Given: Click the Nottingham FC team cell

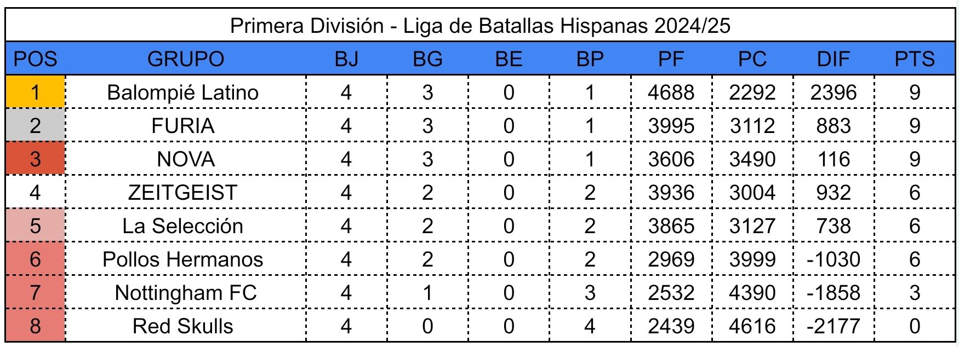Looking at the screenshot, I should point(185,293).
